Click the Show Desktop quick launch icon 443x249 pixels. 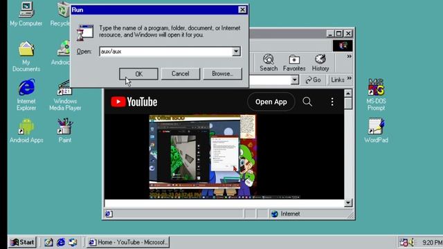(48, 242)
